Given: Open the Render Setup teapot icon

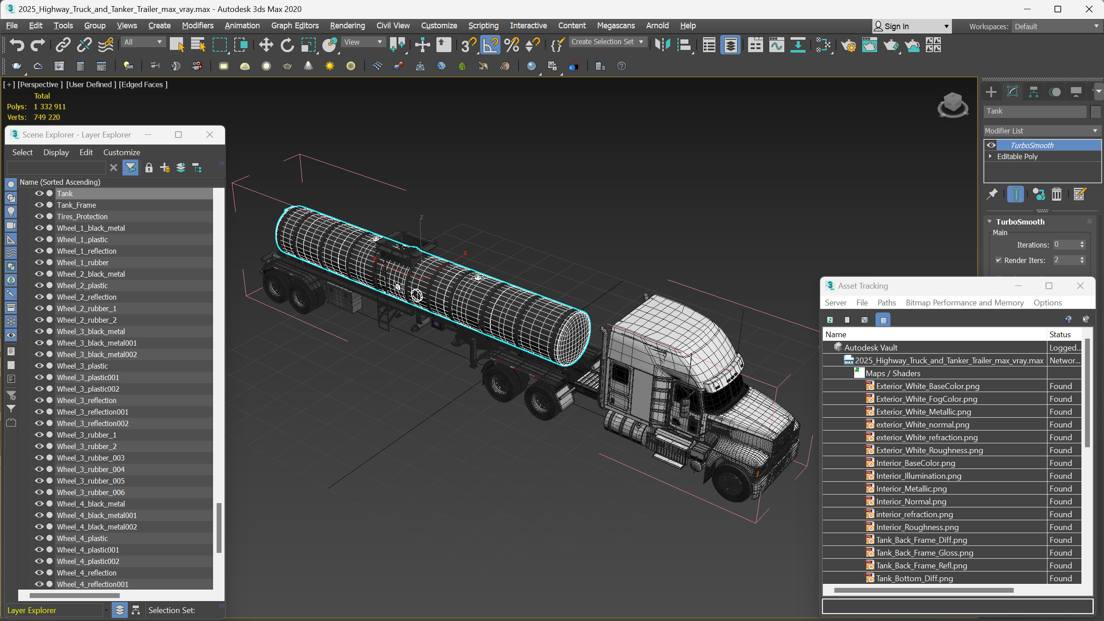Looking at the screenshot, I should coord(848,45).
